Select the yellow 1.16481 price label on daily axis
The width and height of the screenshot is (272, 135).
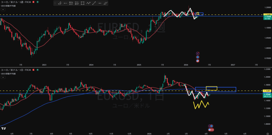(267, 91)
